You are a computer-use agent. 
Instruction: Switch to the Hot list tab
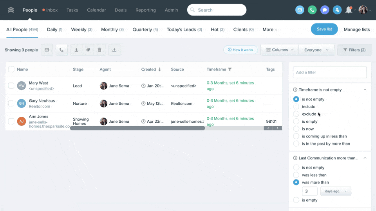(x=217, y=30)
